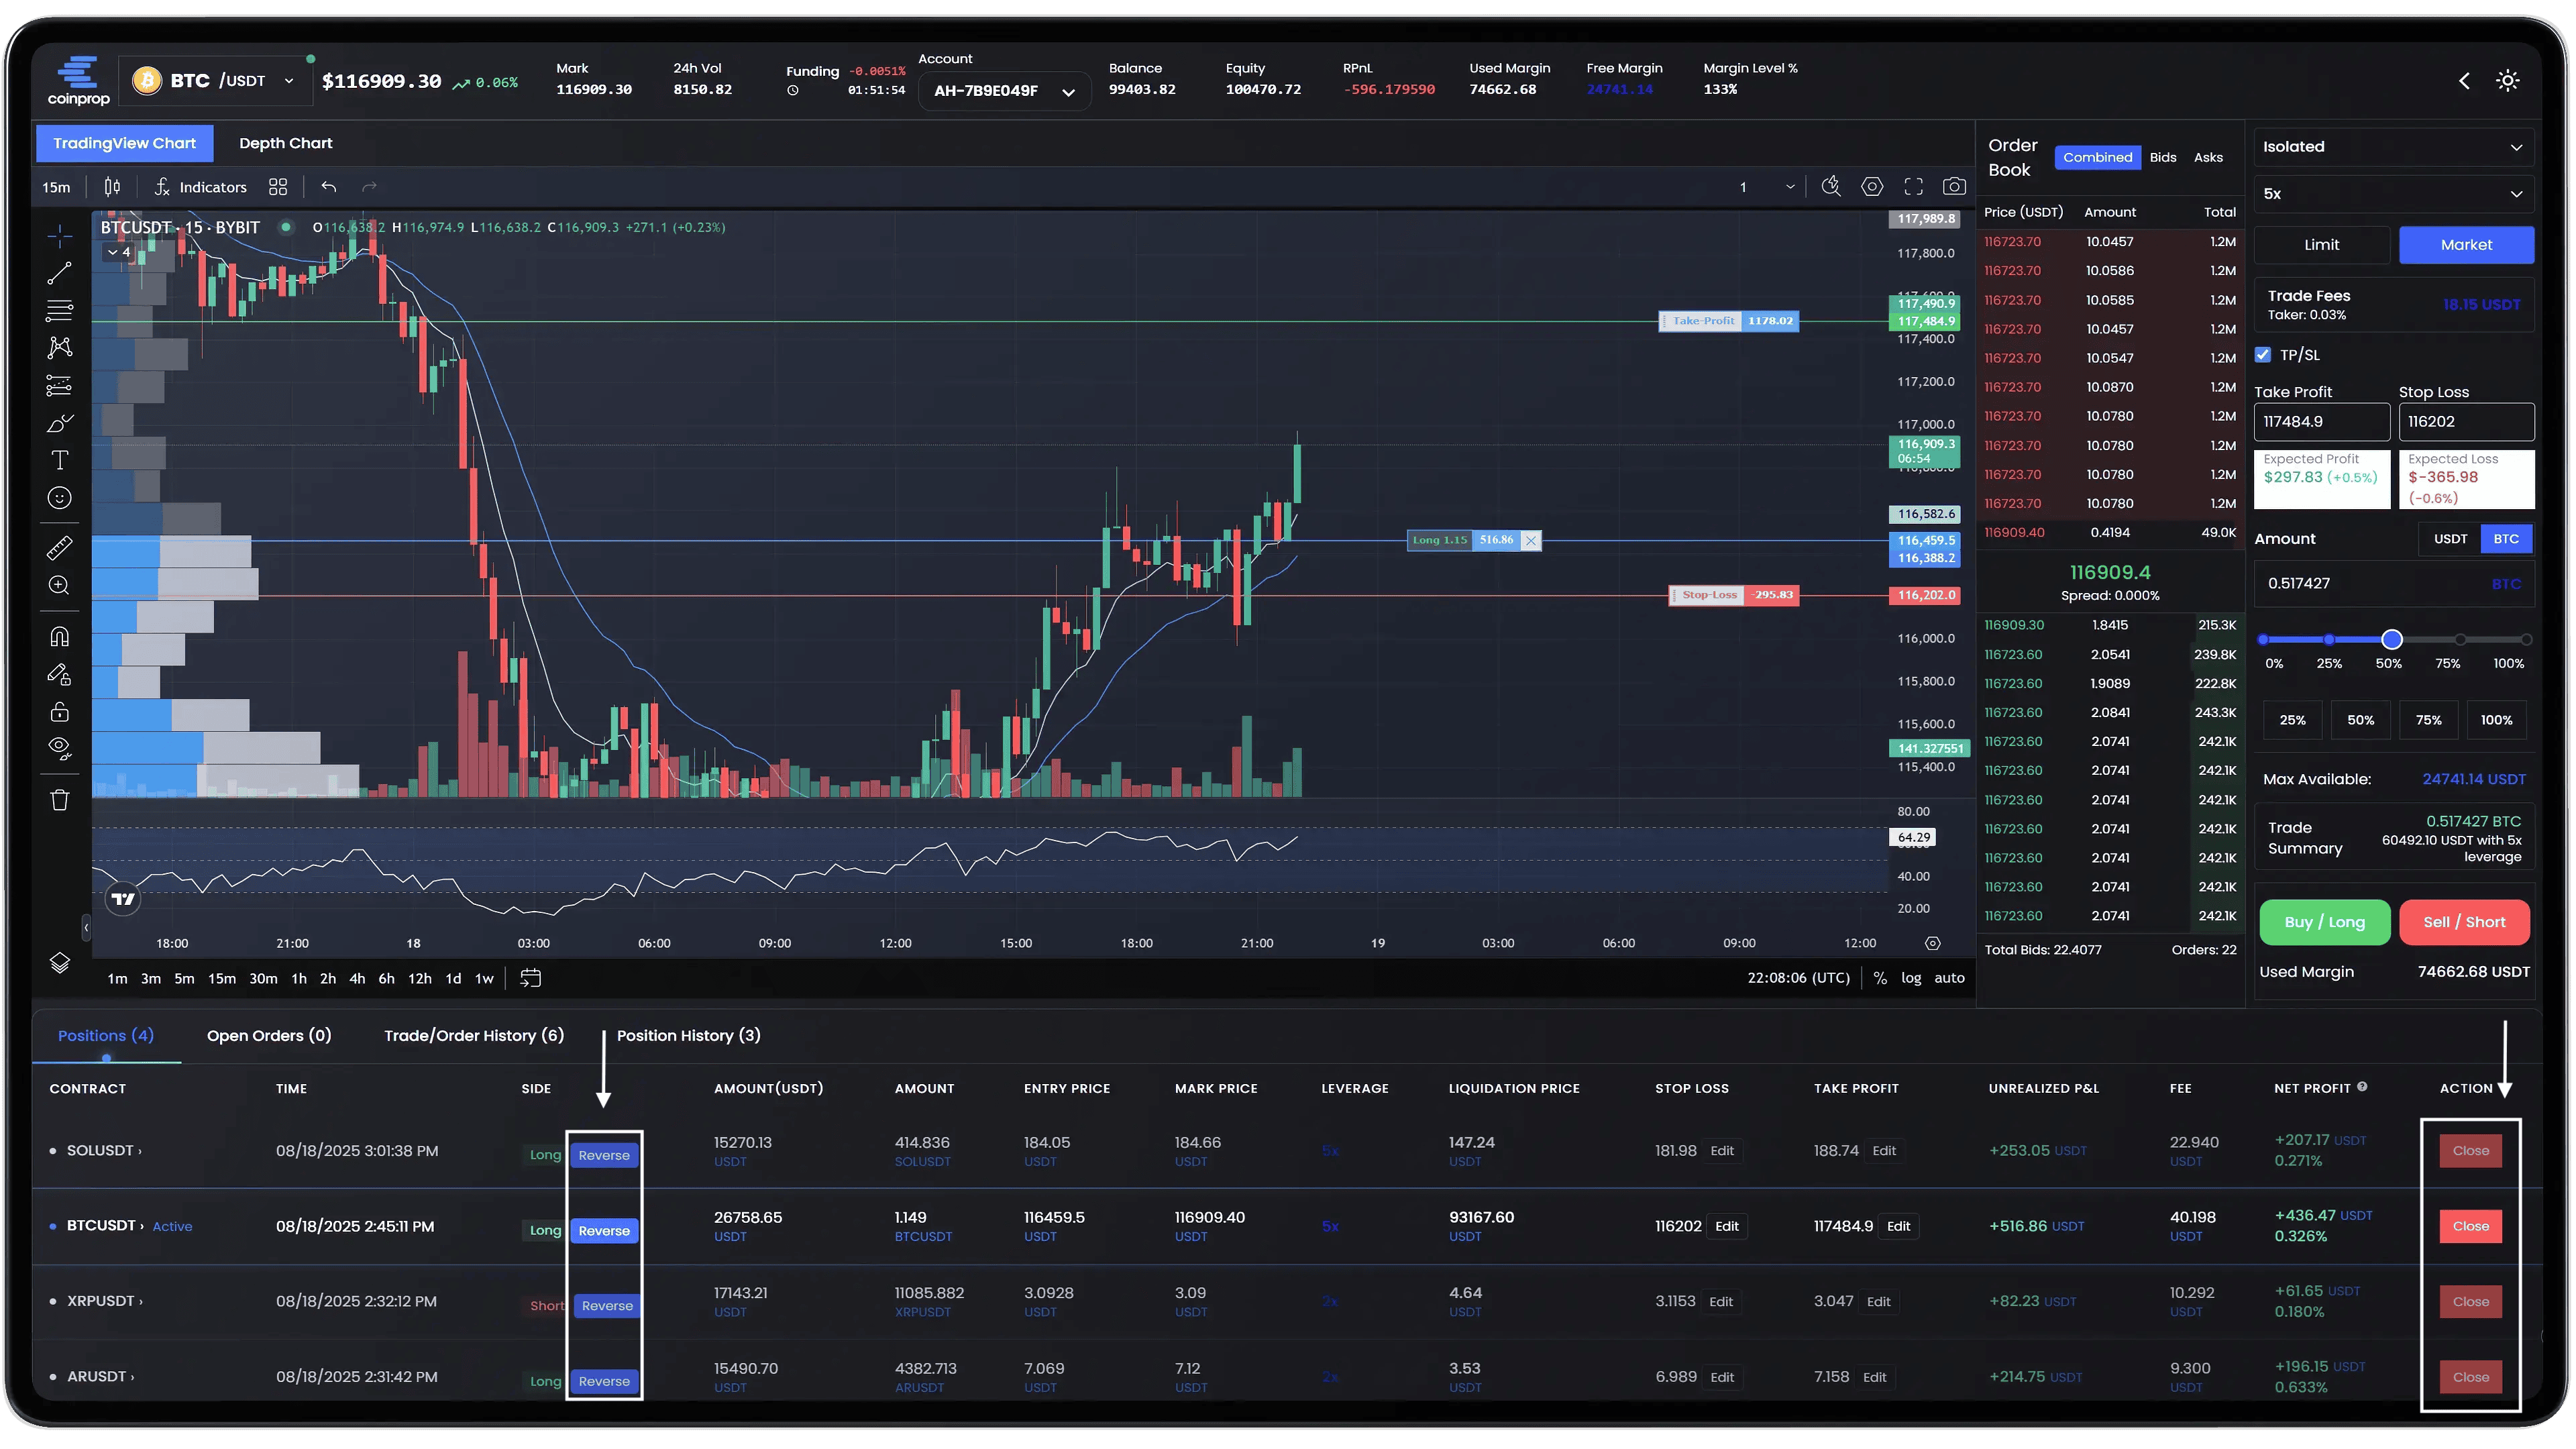Take a chart snapshot with camera icon
Image resolution: width=2576 pixels, height=1449 pixels.
[1953, 187]
